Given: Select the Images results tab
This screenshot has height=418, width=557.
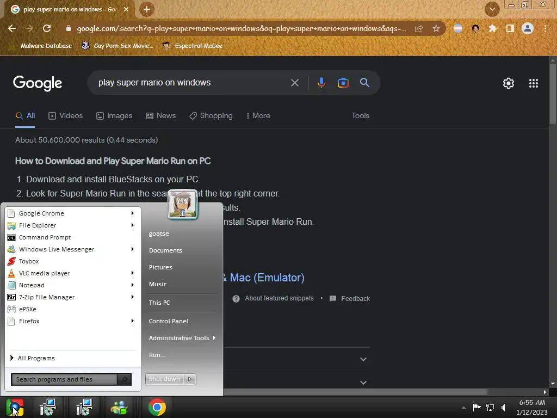Looking at the screenshot, I should pyautogui.click(x=114, y=115).
